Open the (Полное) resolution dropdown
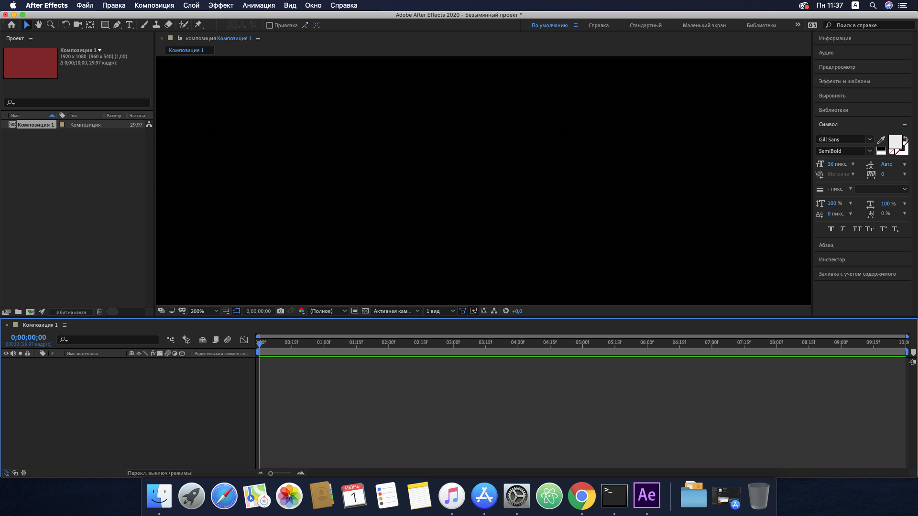Screen dimensions: 918x516 click(328, 311)
